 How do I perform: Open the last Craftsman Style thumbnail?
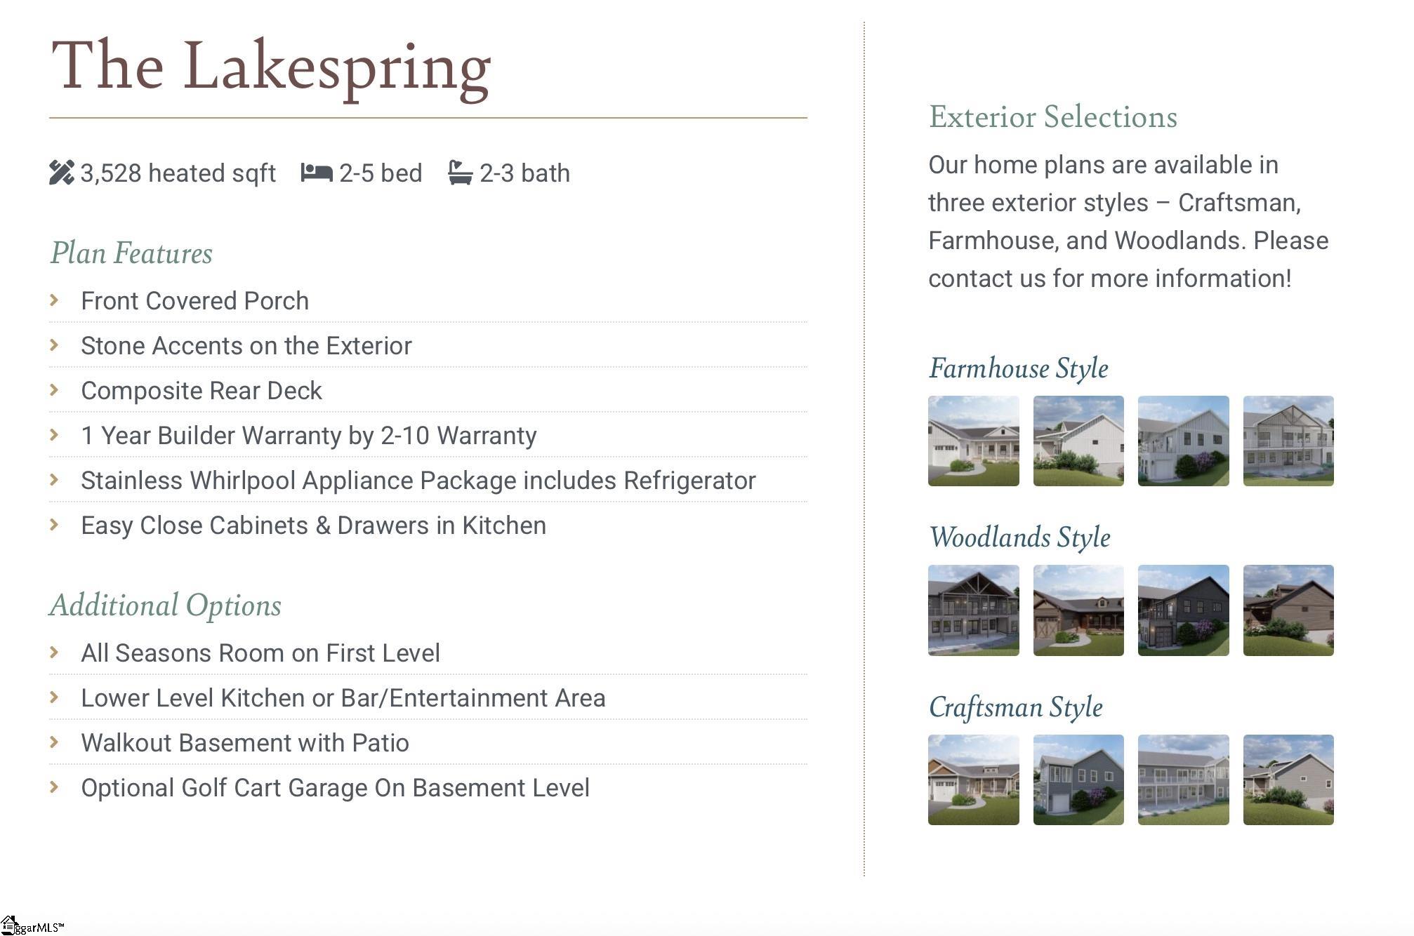tap(1288, 780)
